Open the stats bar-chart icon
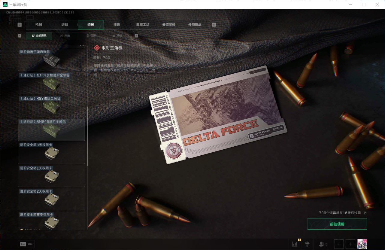 pyautogui.click(x=295, y=244)
